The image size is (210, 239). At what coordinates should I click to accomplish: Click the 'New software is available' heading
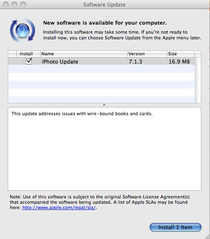point(105,23)
